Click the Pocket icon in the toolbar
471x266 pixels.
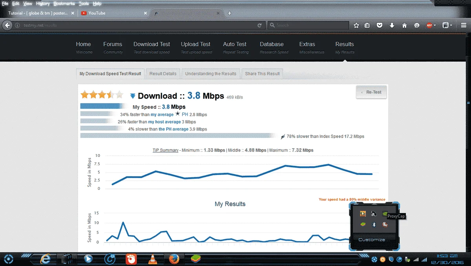(x=380, y=25)
